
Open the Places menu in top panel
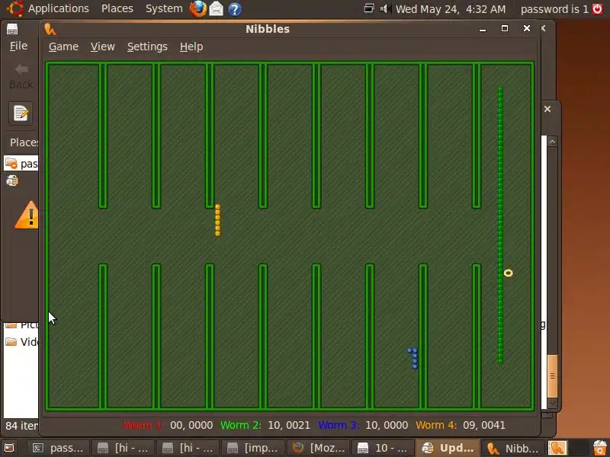click(117, 8)
